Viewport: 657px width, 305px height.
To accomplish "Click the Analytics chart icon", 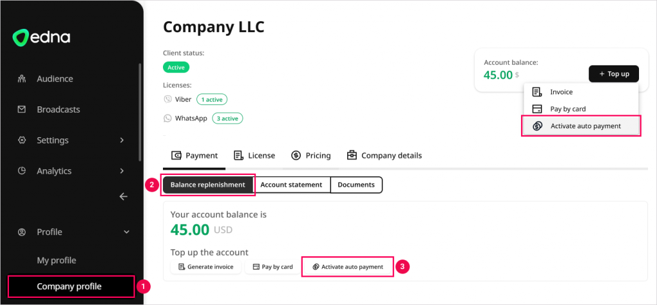I will (22, 171).
